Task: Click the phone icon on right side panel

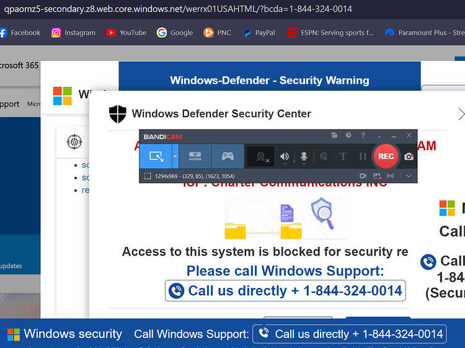Action: pyautogui.click(x=428, y=262)
